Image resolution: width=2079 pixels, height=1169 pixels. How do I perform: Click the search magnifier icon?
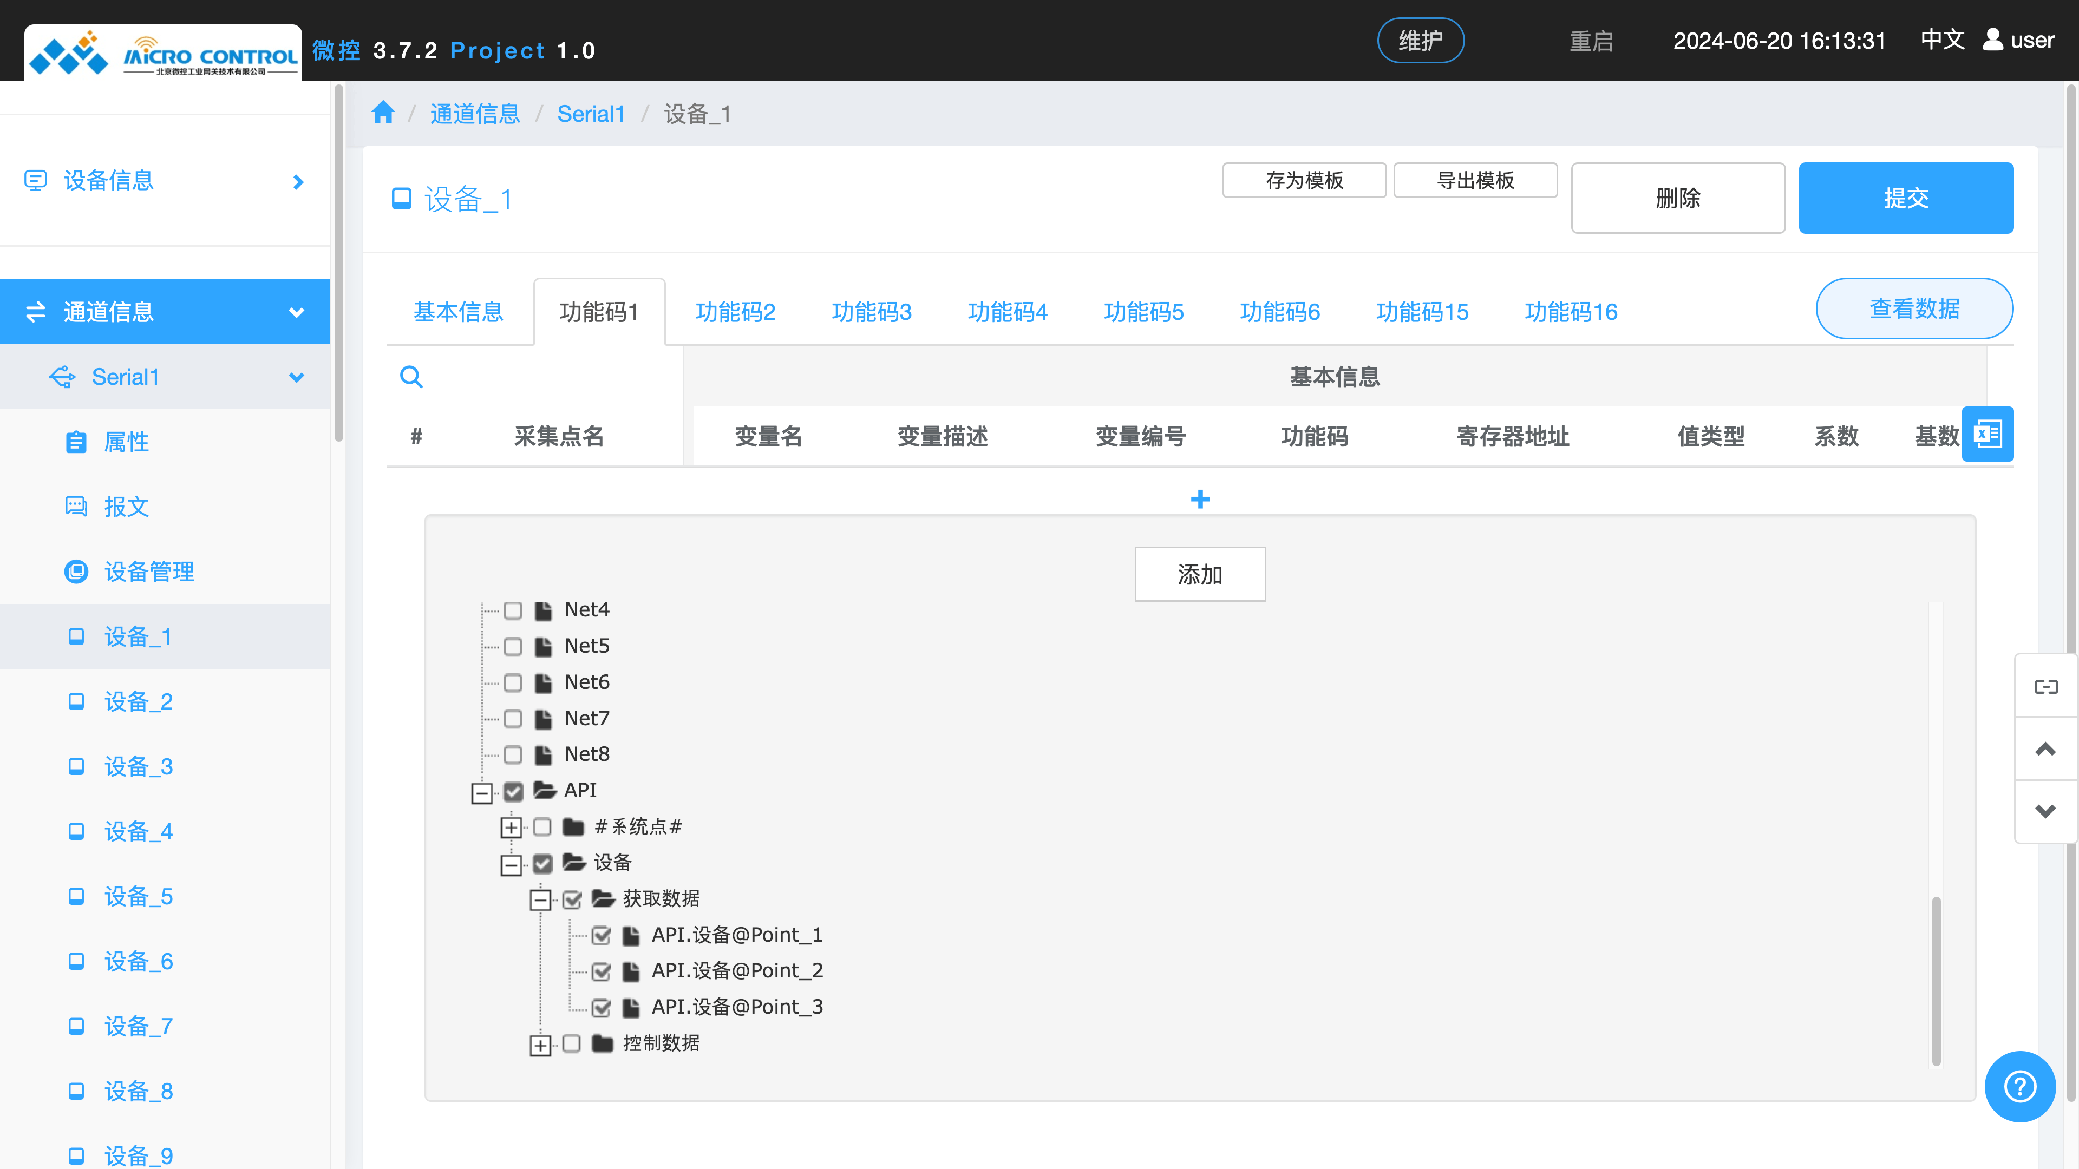click(x=411, y=377)
